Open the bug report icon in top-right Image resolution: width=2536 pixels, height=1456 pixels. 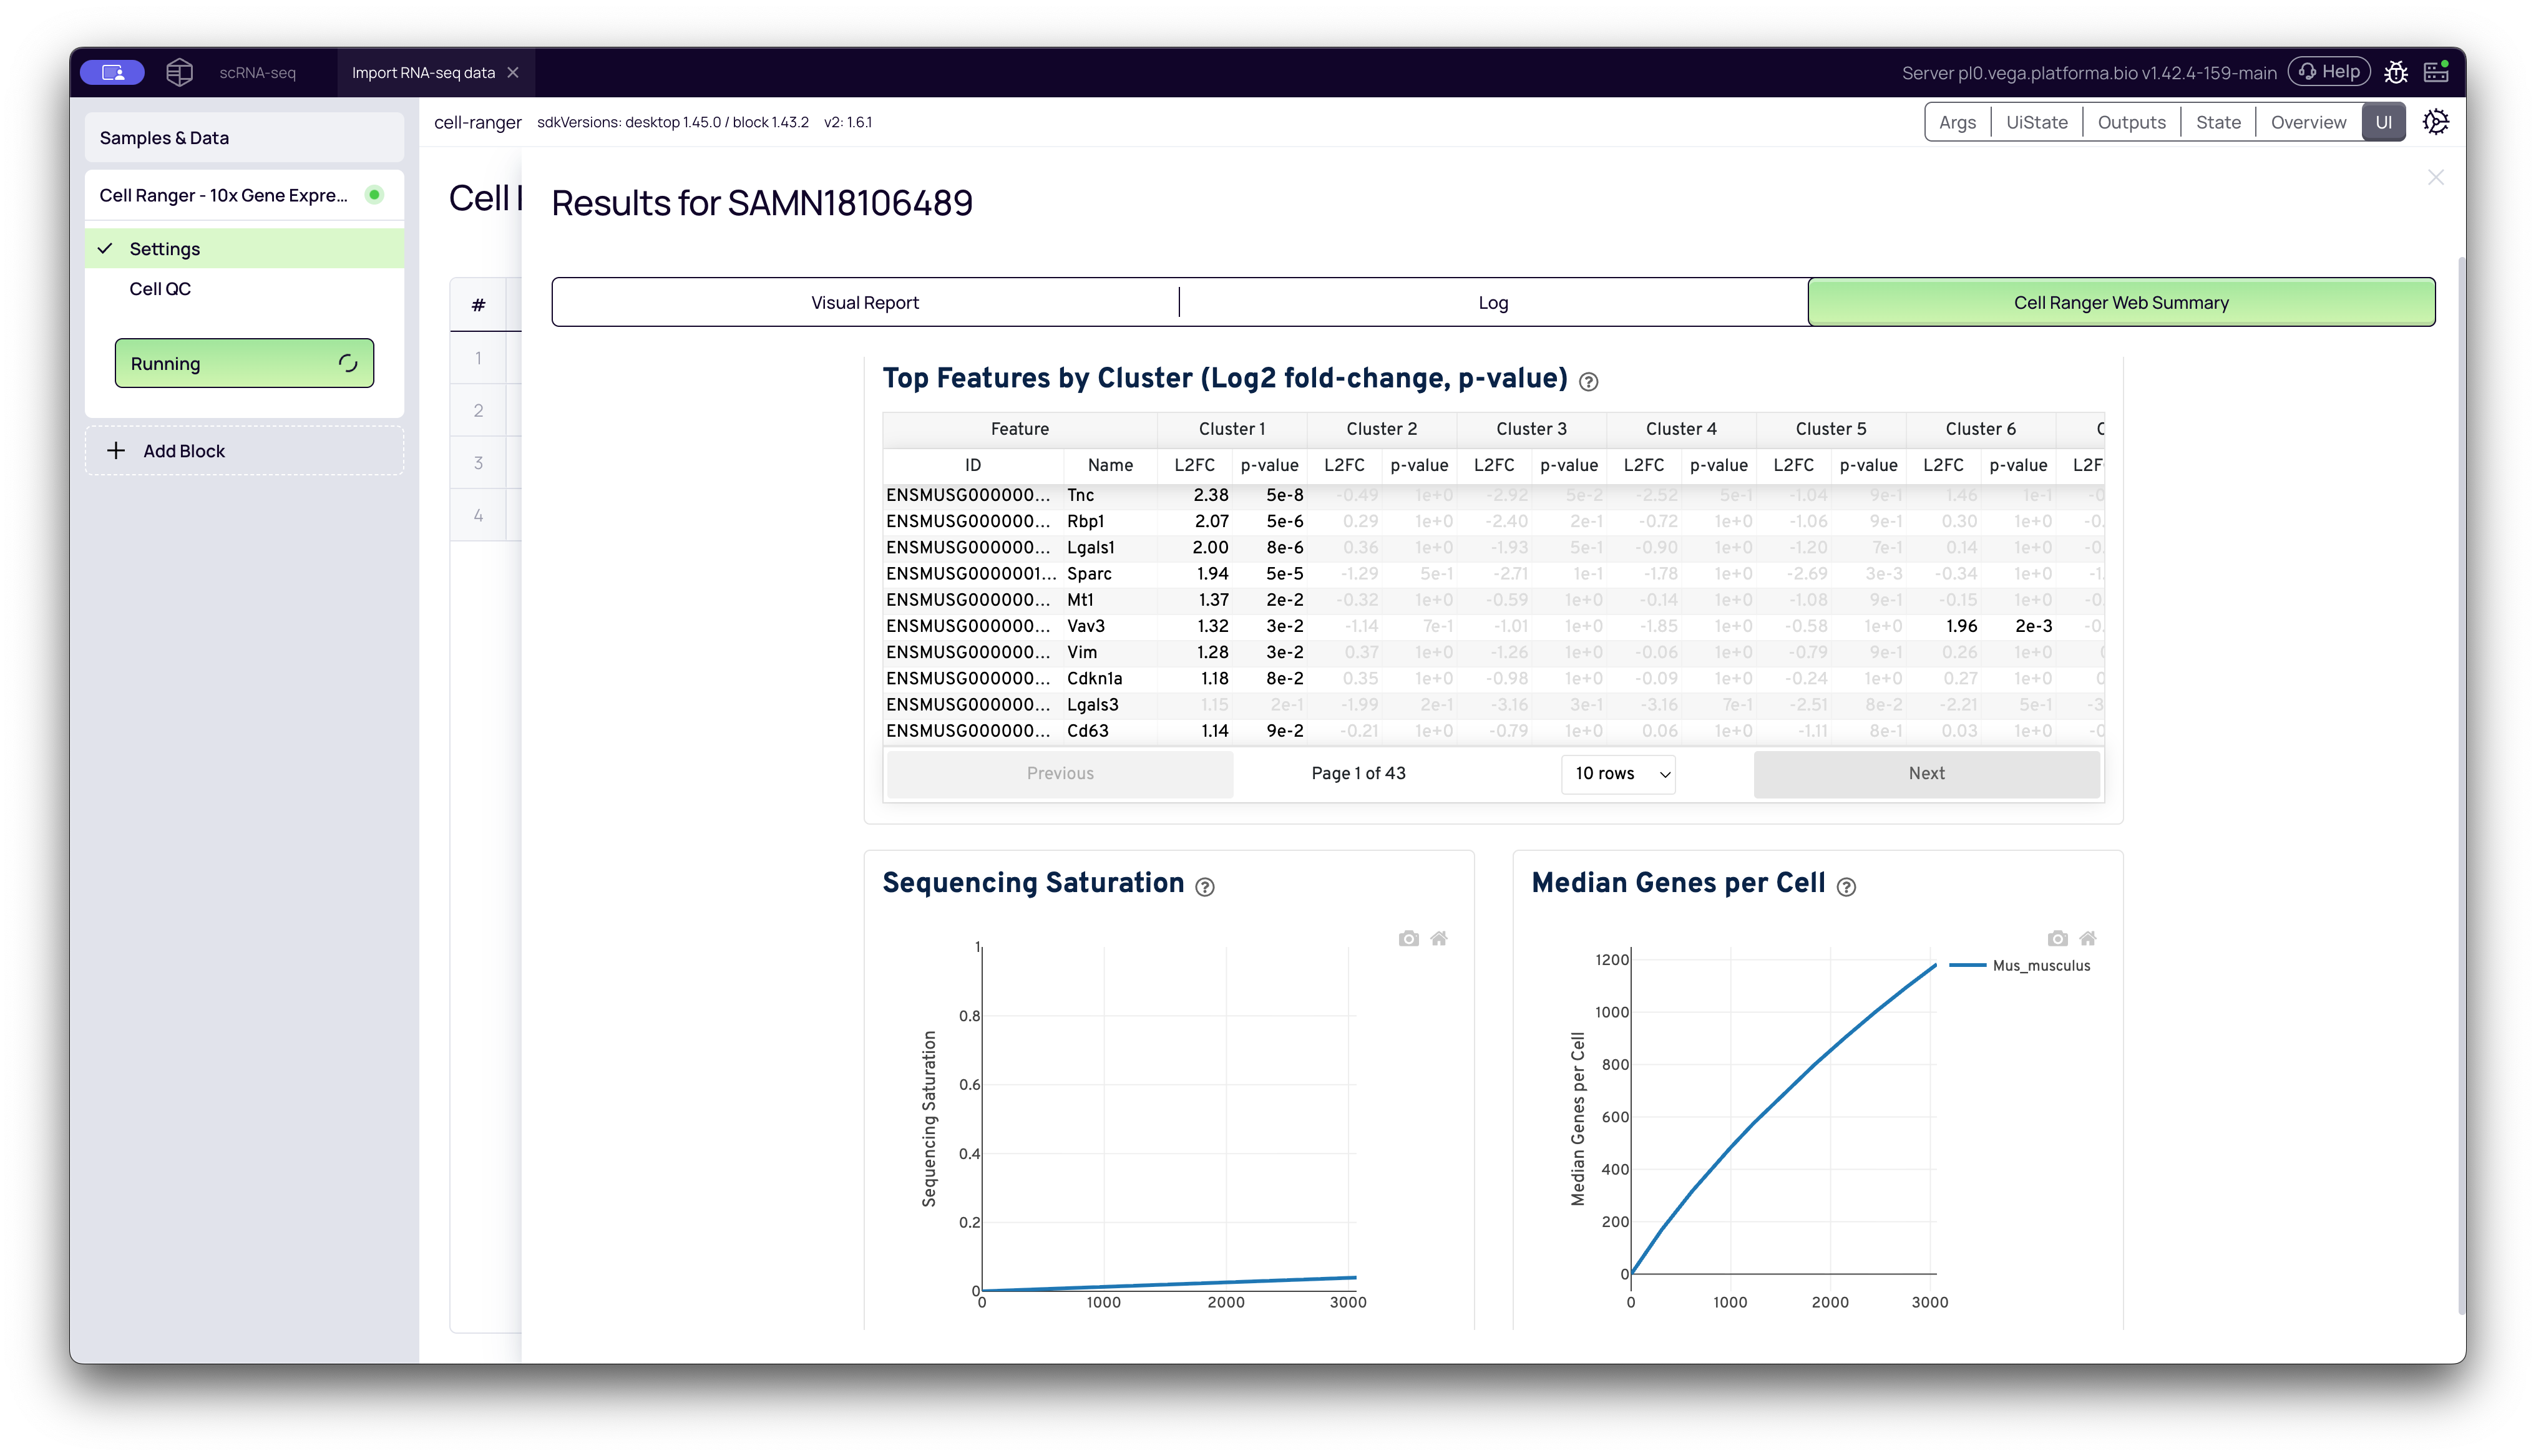point(2397,71)
